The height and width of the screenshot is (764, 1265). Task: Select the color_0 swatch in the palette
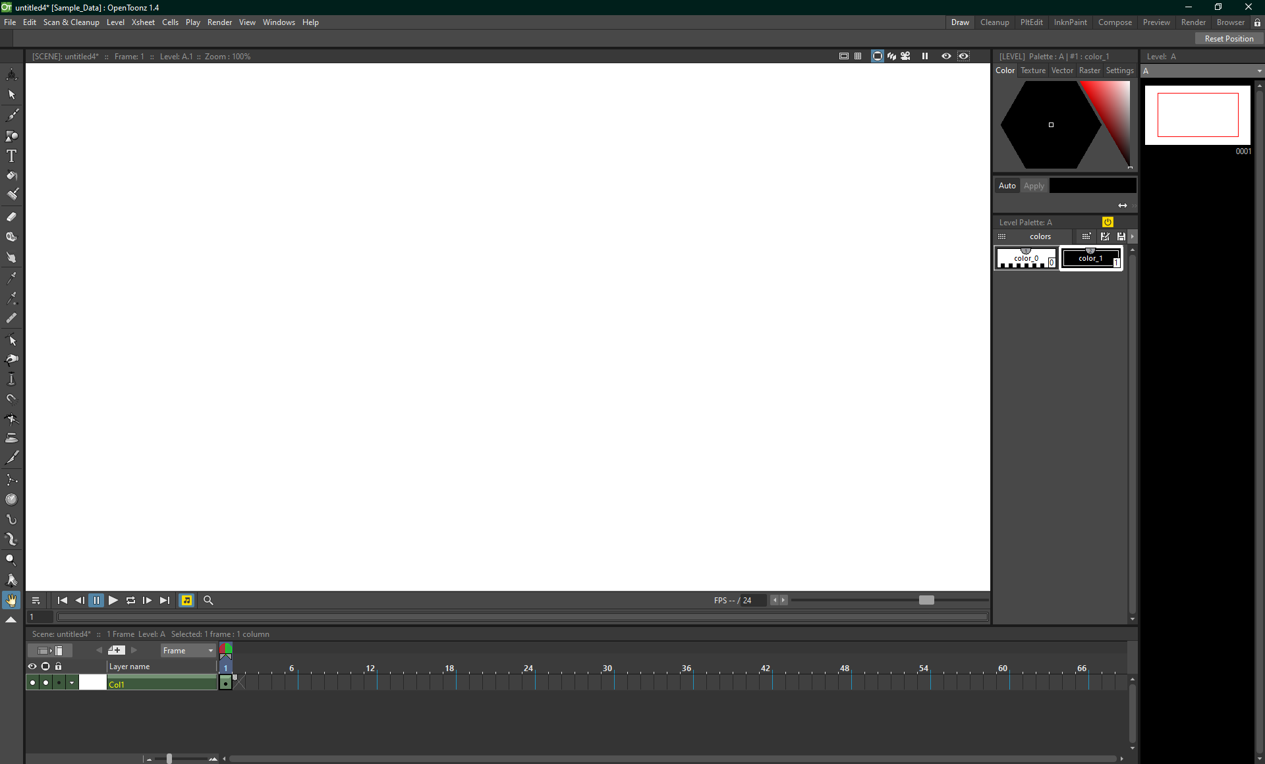1026,258
